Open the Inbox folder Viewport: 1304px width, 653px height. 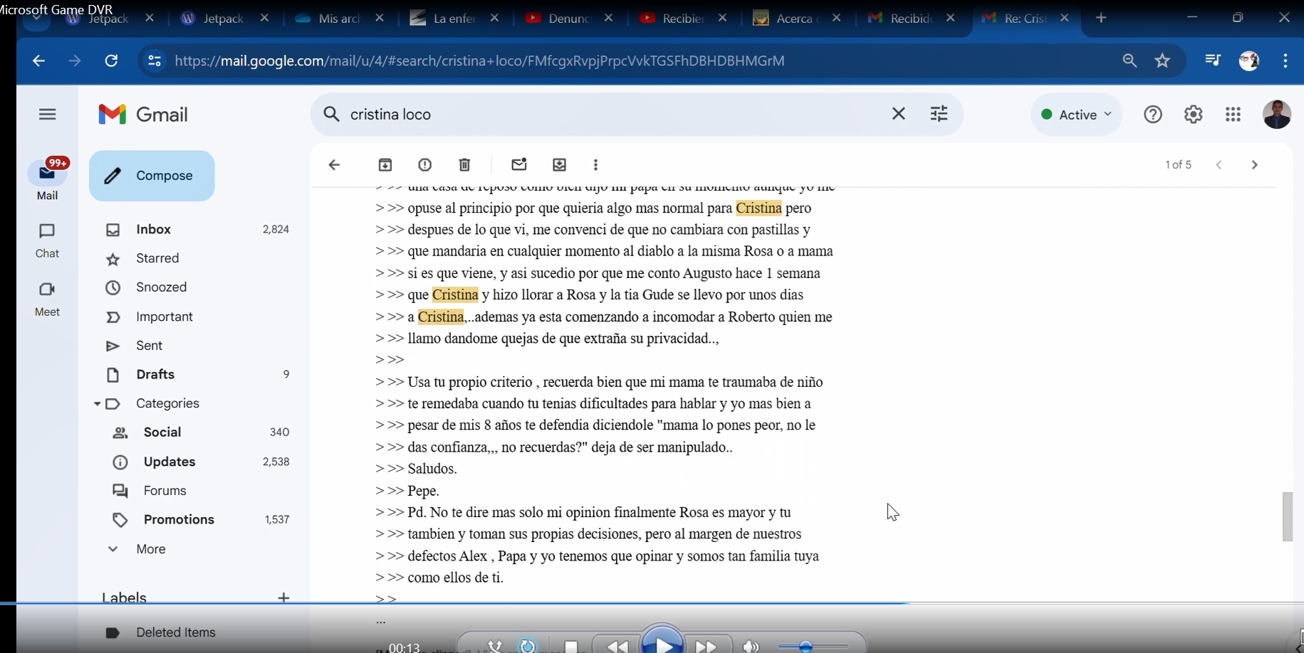(154, 229)
